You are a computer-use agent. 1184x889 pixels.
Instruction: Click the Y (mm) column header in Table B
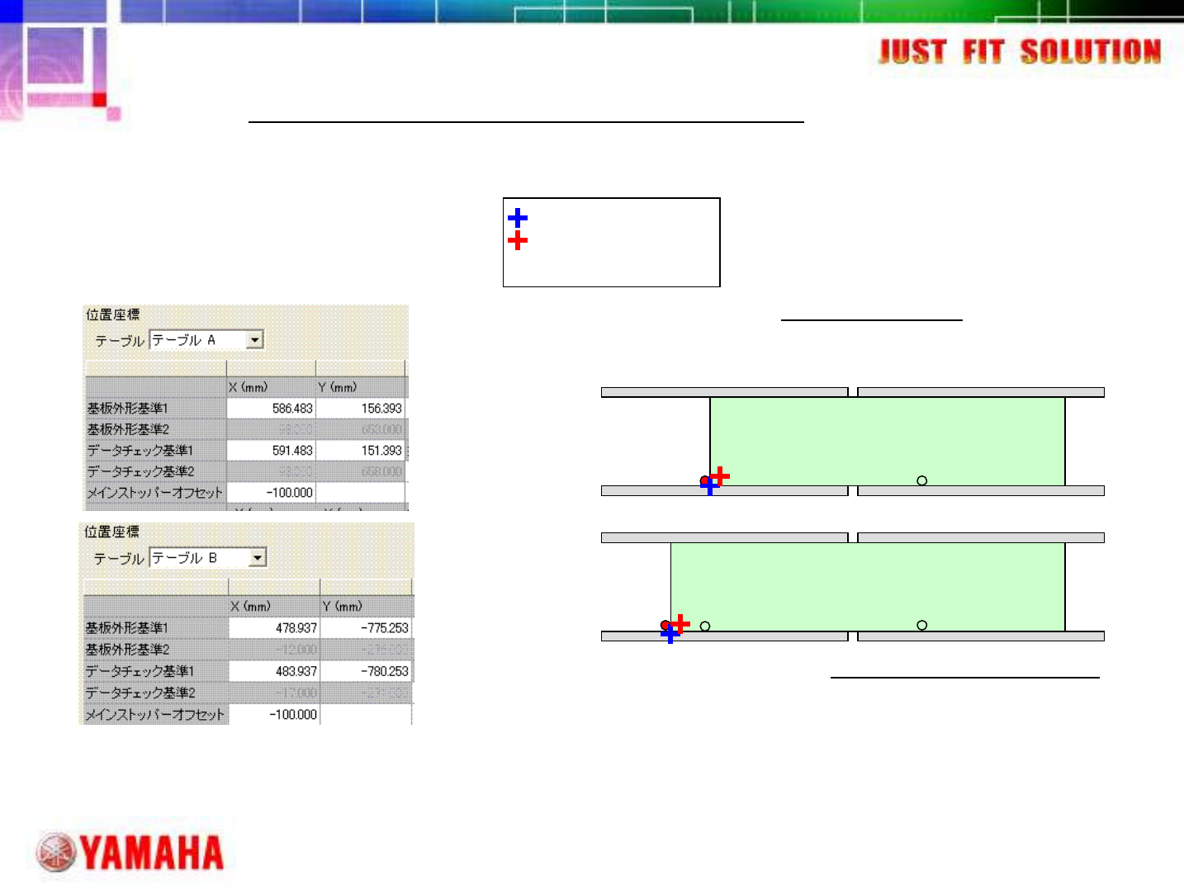[366, 606]
